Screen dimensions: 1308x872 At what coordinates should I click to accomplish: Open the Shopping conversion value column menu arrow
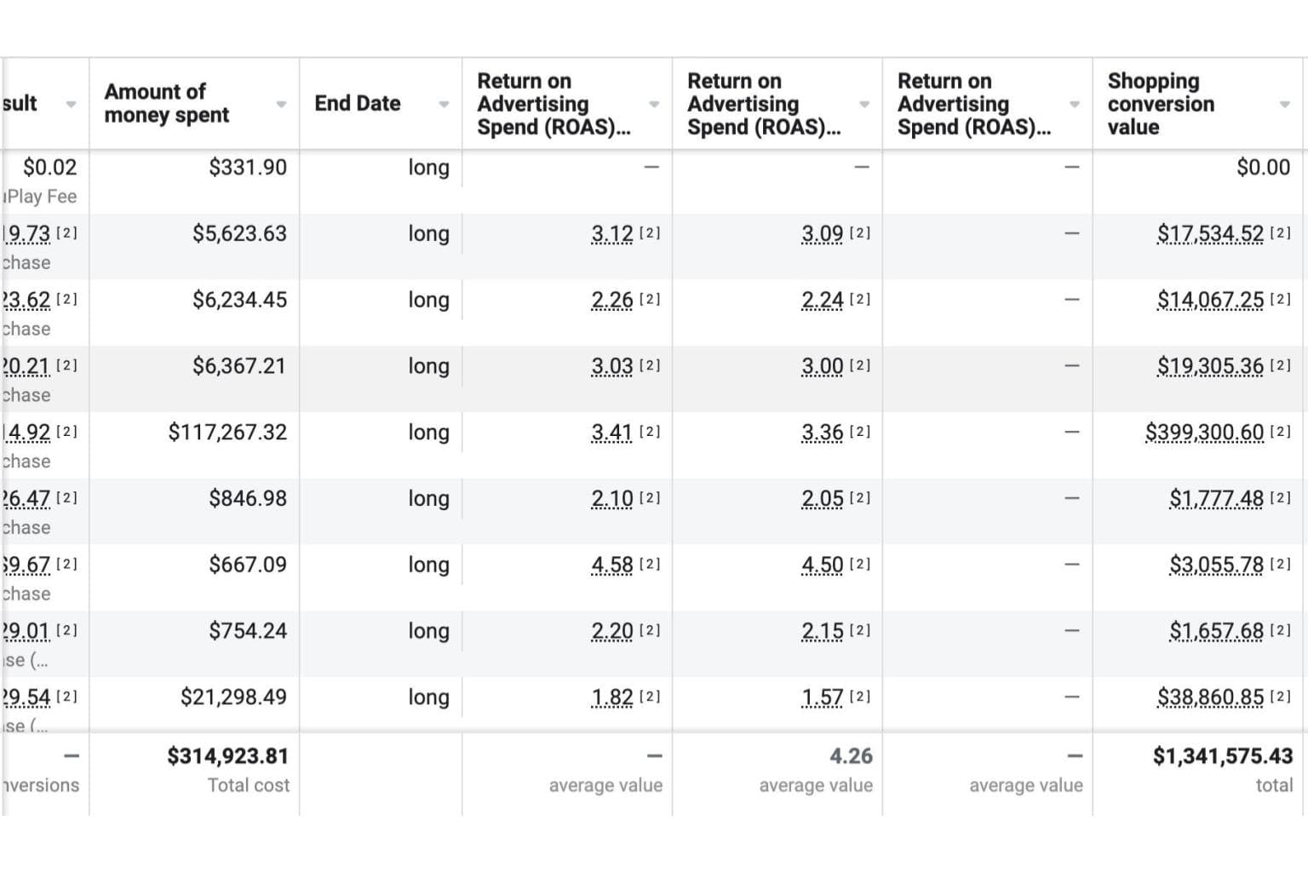1284,105
